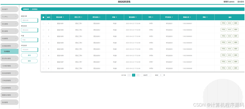Check the checkbox for row 5
This screenshot has width=245, height=109.
[44, 49]
